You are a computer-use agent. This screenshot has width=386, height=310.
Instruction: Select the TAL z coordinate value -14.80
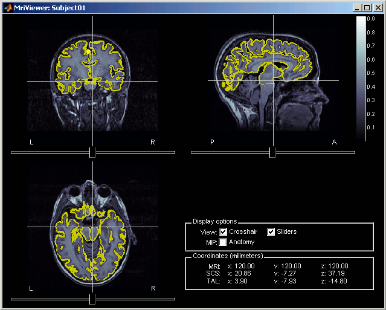coord(338,281)
